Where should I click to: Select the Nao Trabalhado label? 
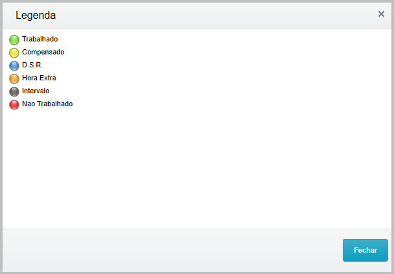[x=47, y=104]
